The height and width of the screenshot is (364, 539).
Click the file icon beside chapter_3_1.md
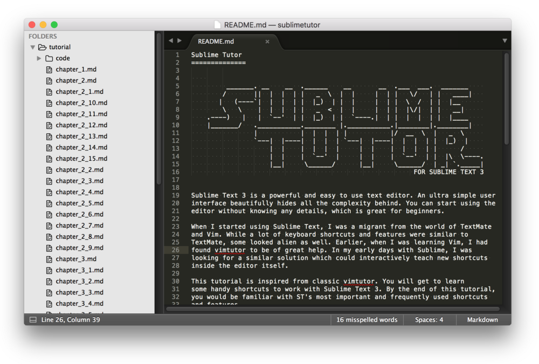(x=49, y=270)
